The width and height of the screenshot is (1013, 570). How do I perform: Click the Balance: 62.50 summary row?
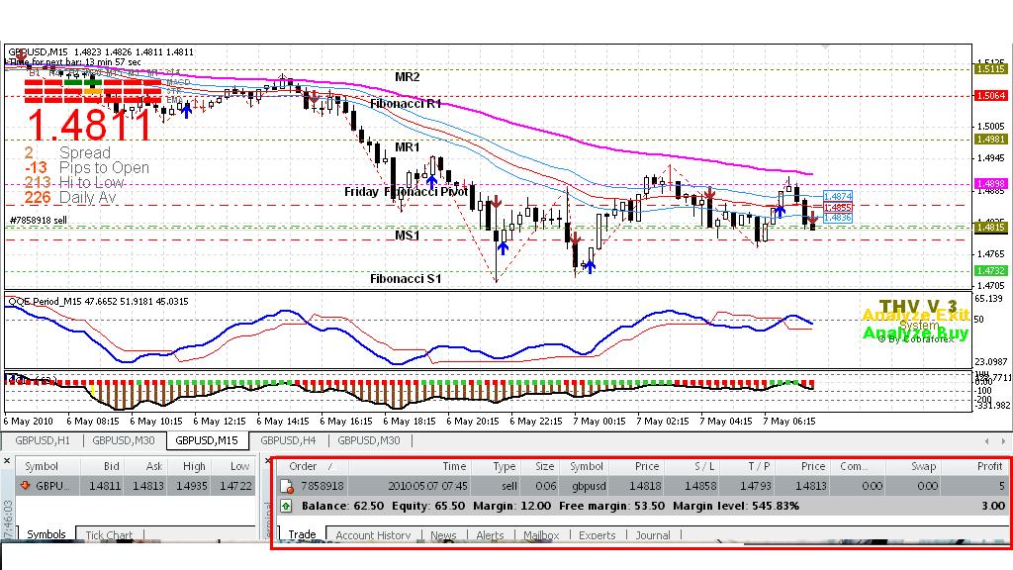[642, 506]
